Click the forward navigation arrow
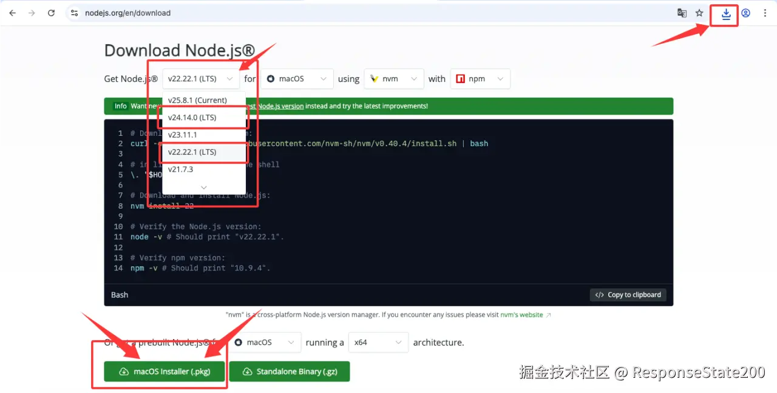The height and width of the screenshot is (393, 777). [32, 13]
